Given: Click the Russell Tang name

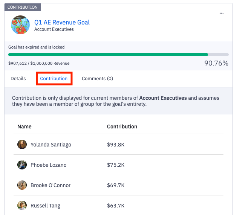Looking at the screenshot, I should point(45,206).
